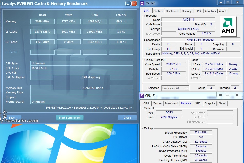Switch to the CPU tab in the lower CPU-Z window
Viewport: 244px width, 163px height.
[146, 103]
